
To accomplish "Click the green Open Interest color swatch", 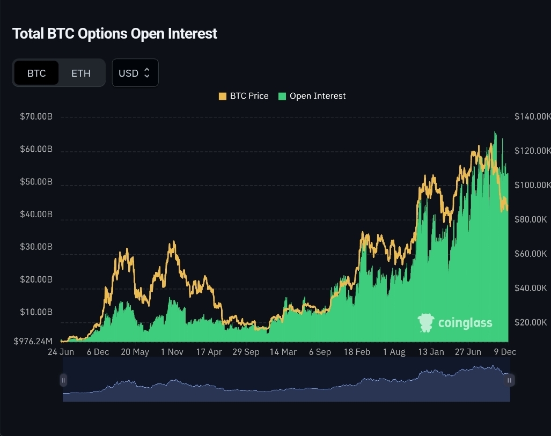I will (x=282, y=97).
